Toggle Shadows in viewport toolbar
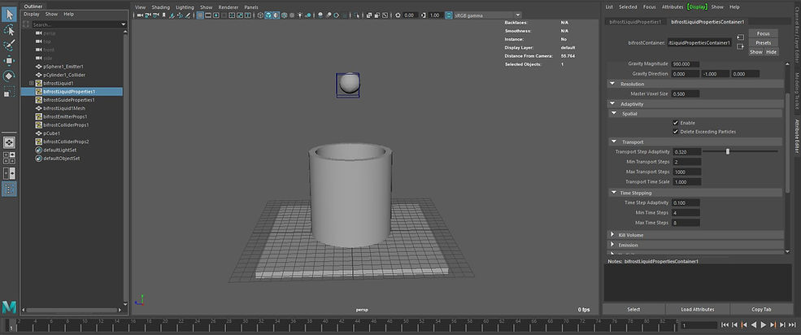The height and width of the screenshot is (335, 801). point(308,15)
